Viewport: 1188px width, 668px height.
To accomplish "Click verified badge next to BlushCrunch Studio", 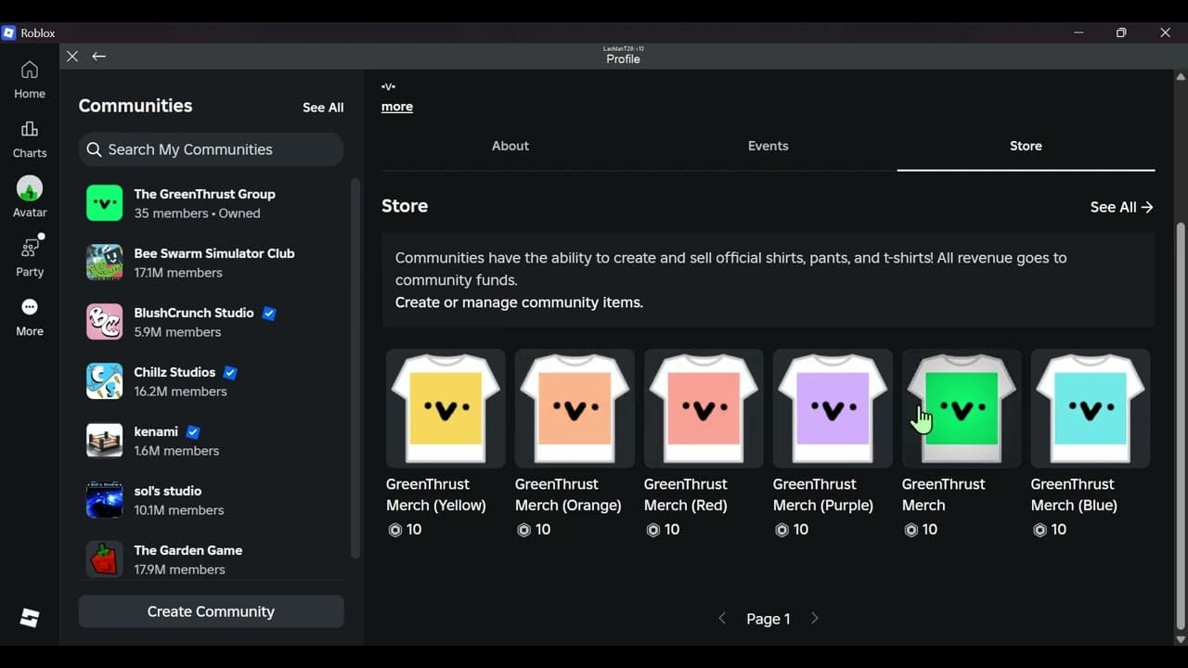I will [x=269, y=314].
